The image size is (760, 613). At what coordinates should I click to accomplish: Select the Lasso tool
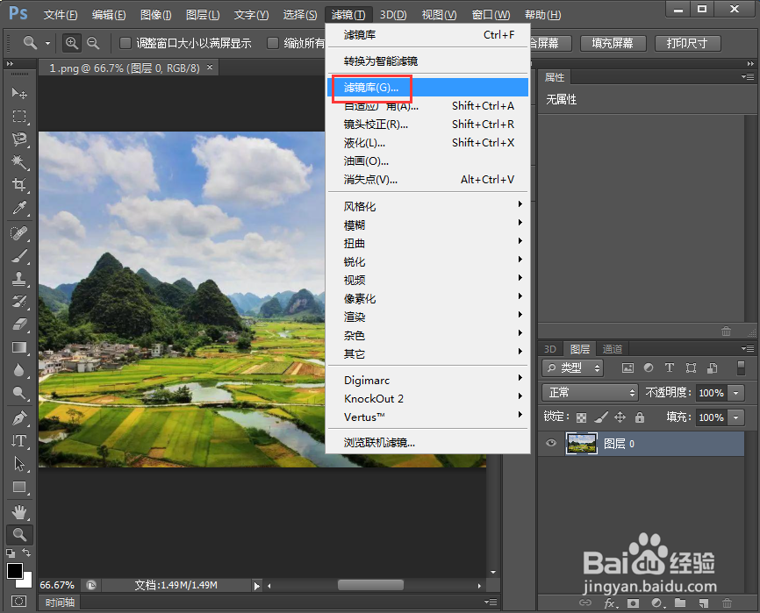19,139
